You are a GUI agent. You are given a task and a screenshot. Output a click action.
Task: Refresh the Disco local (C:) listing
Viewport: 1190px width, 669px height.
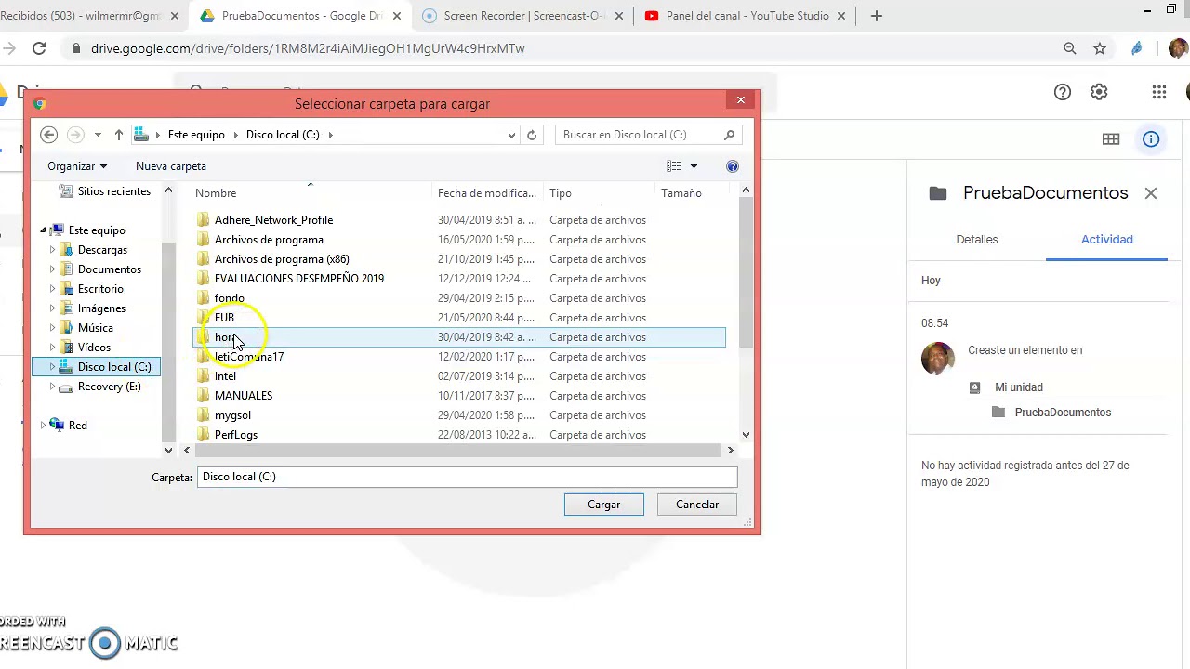coord(532,135)
